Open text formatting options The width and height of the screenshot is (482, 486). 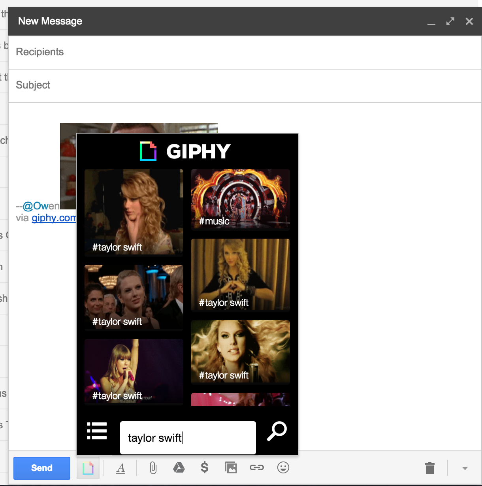(x=121, y=468)
